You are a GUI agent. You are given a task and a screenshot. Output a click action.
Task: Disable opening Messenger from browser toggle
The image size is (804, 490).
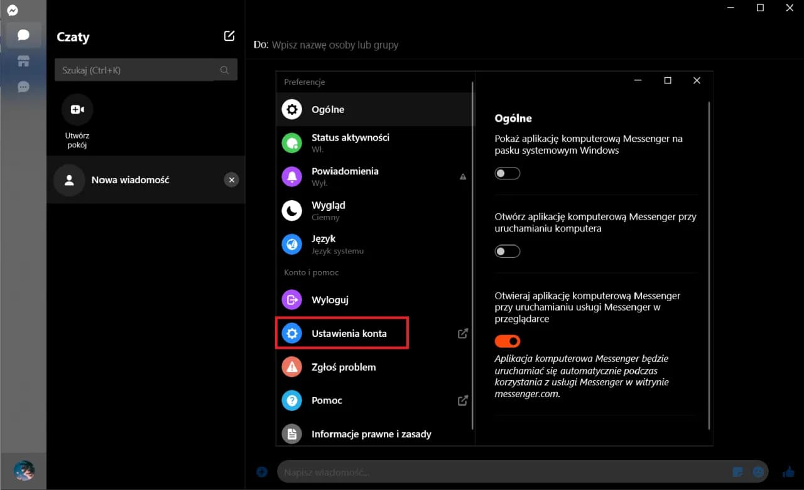point(508,341)
